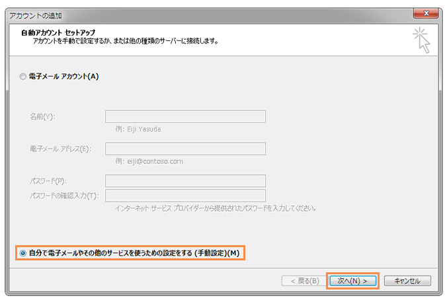Choose the 手動設定(M) manual setup radio option
Image resolution: width=447 pixels, height=304 pixels.
(24, 253)
